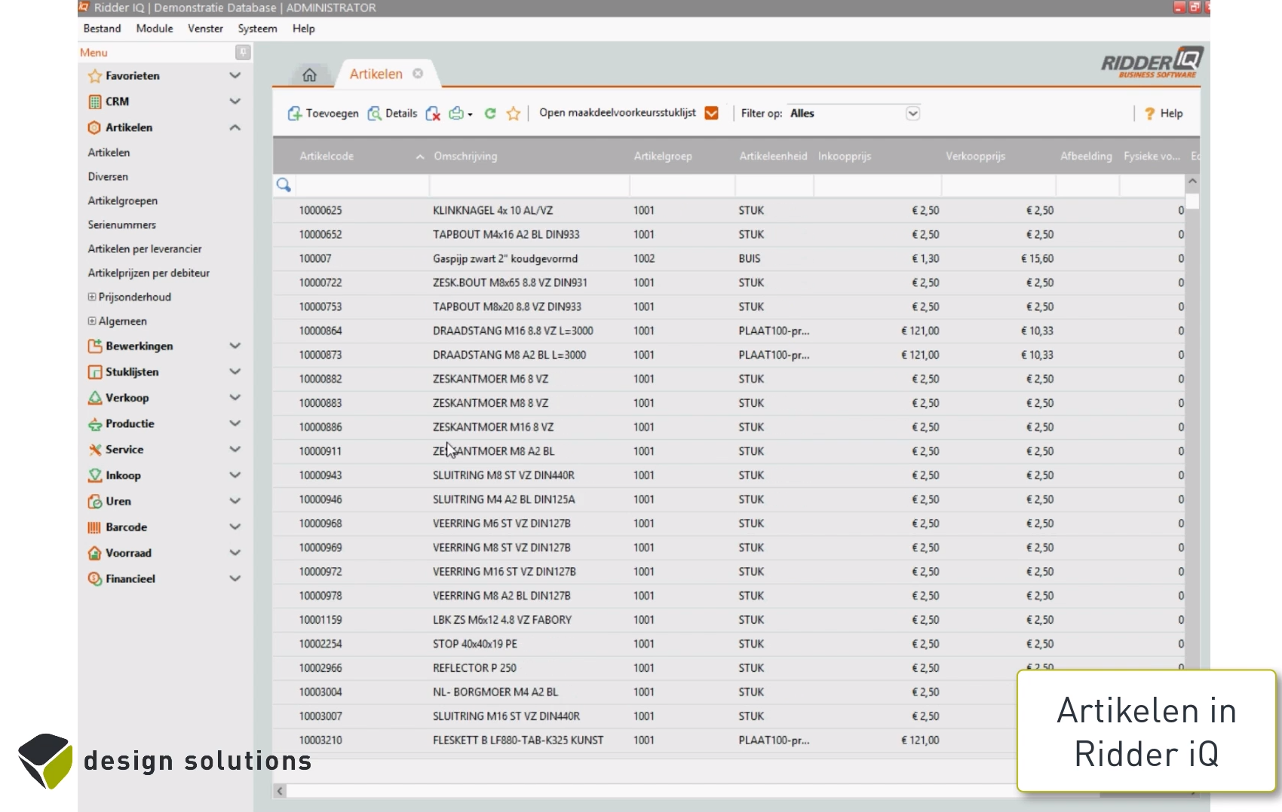Image resolution: width=1282 pixels, height=812 pixels.
Task: Select the Barcode module icon
Action: tap(94, 527)
